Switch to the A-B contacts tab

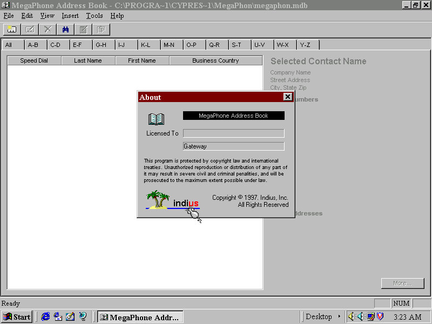pyautogui.click(x=33, y=45)
